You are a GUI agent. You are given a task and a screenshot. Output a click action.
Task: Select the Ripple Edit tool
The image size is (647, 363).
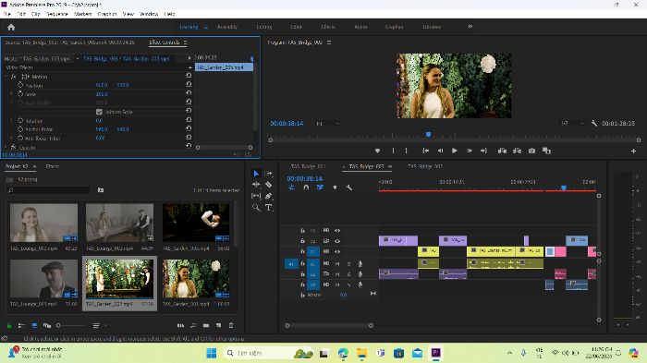pyautogui.click(x=256, y=185)
